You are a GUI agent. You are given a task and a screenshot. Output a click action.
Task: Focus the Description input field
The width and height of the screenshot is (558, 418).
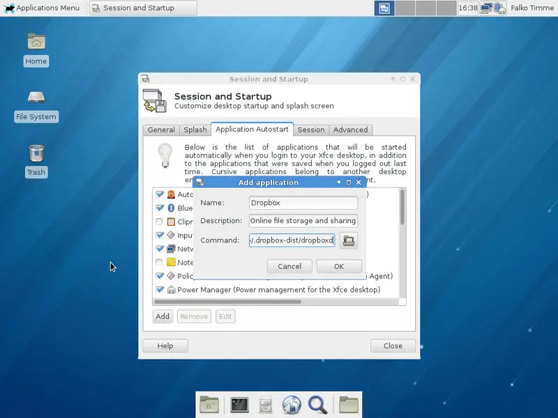coord(303,221)
